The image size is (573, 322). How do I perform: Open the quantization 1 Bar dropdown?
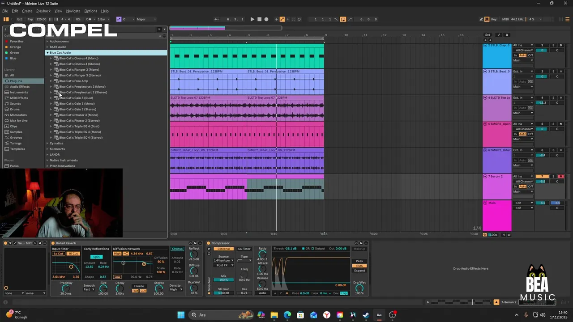click(103, 19)
